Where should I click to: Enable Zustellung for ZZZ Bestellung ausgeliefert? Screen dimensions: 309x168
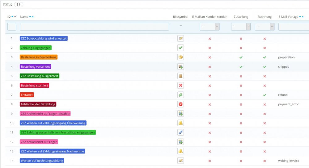241,76
